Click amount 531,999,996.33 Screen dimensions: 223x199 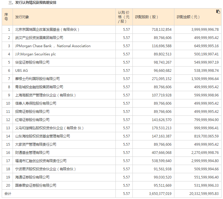click(x=206, y=186)
